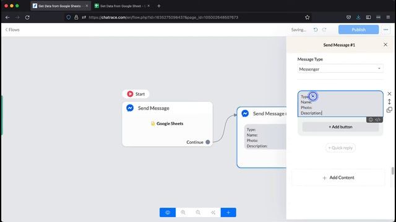Add a new step with the blue plus
This screenshot has width=396, height=222.
click(228, 212)
